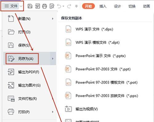154x122 pixels.
Task: Select 文件打包(R) menu entry
Action: [30, 99]
